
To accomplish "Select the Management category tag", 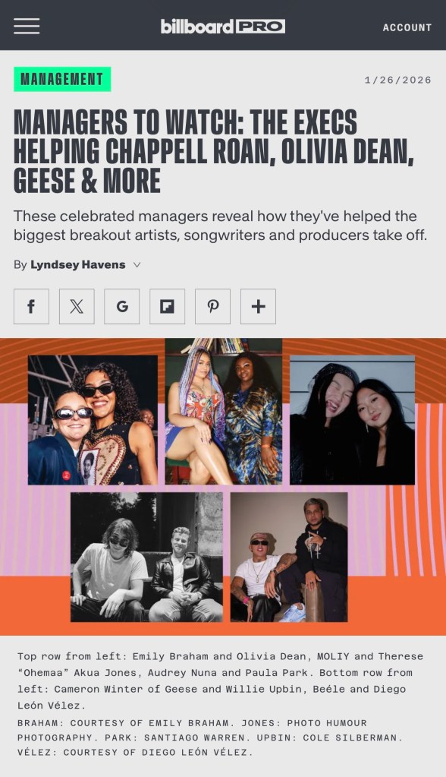I will (x=62, y=79).
